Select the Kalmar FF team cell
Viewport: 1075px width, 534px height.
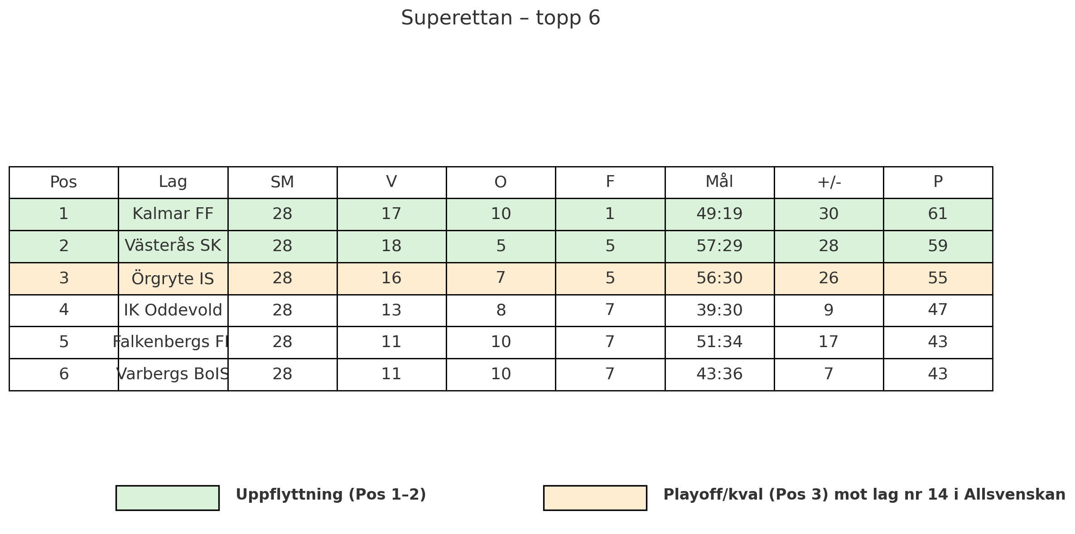[x=173, y=214]
